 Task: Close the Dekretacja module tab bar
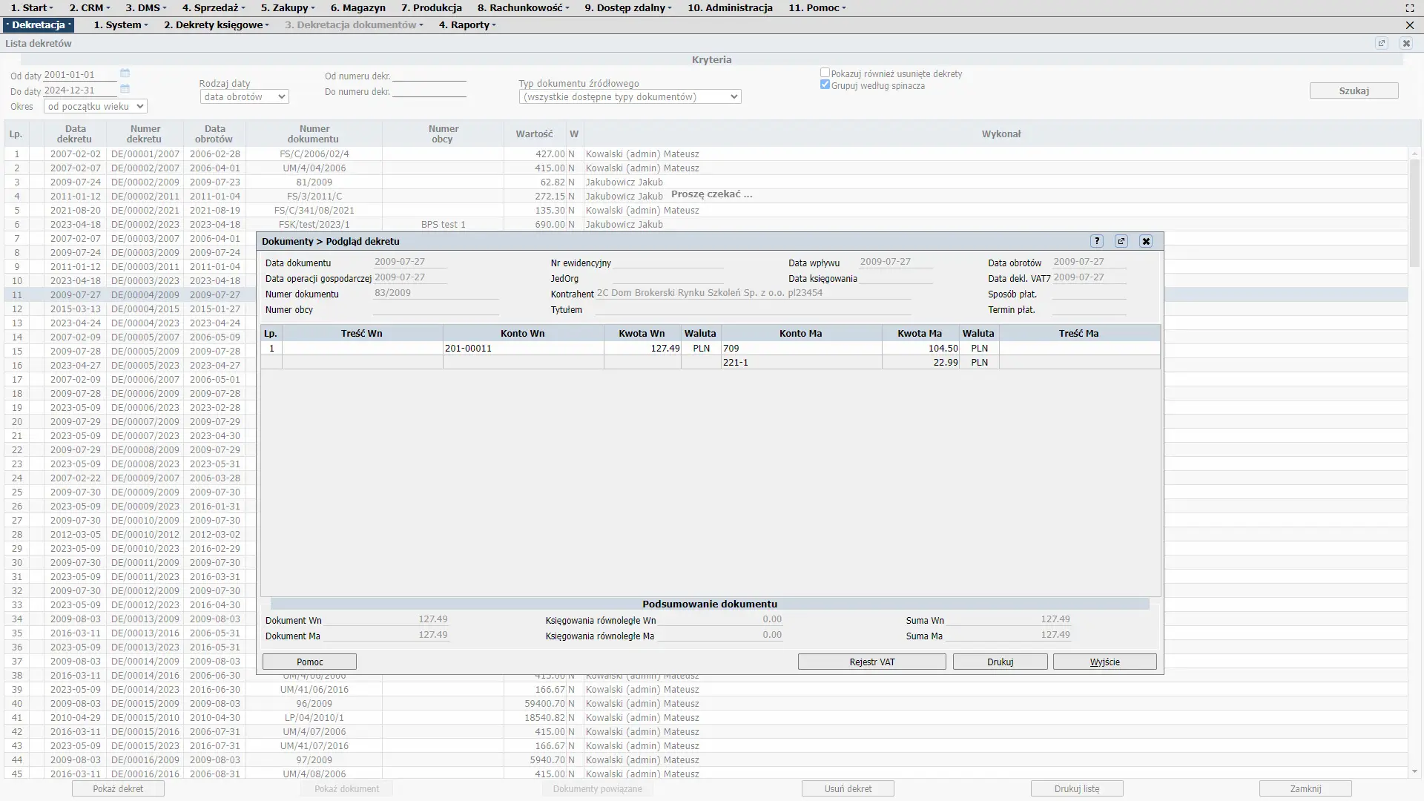pyautogui.click(x=1410, y=25)
